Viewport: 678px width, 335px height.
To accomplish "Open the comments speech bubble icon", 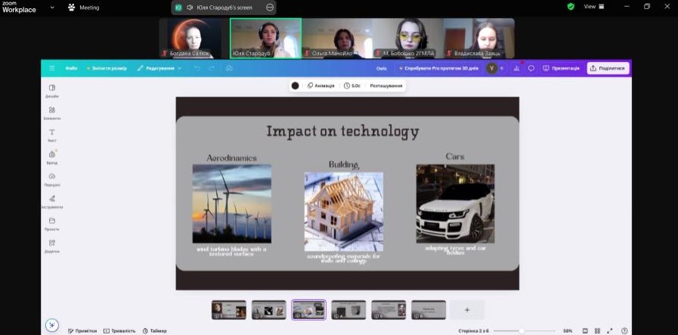I will (x=531, y=68).
